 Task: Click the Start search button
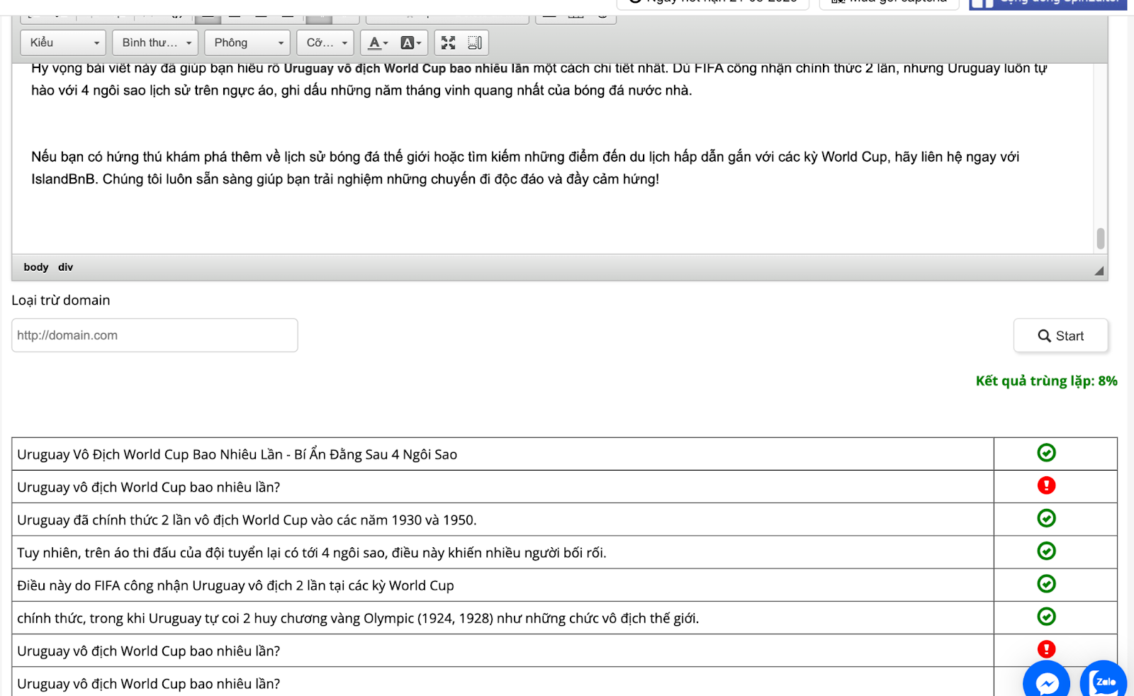pyautogui.click(x=1060, y=336)
